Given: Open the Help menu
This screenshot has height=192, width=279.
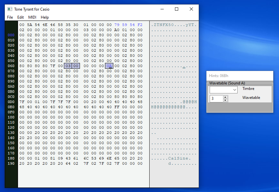Looking at the screenshot, I should 45,17.
